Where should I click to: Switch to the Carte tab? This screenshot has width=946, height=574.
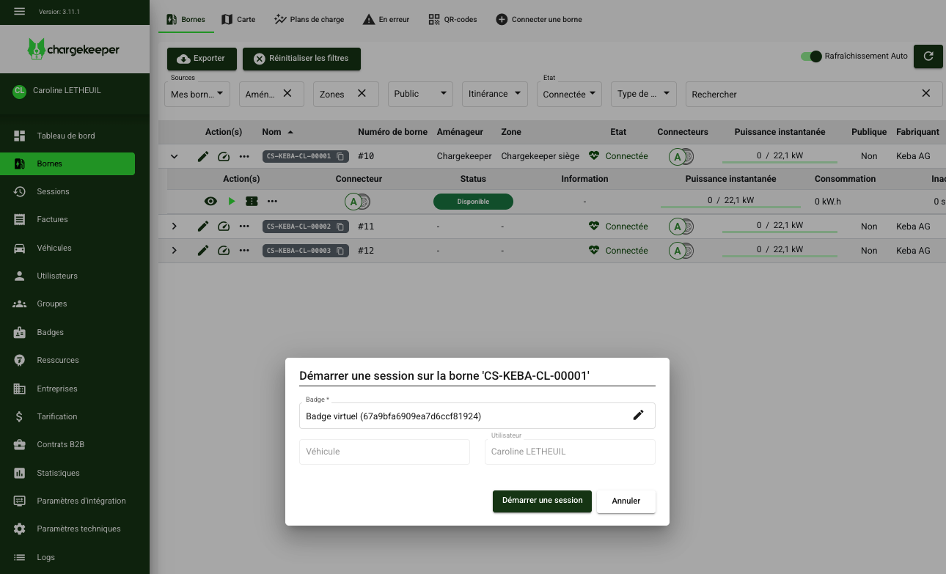238,19
